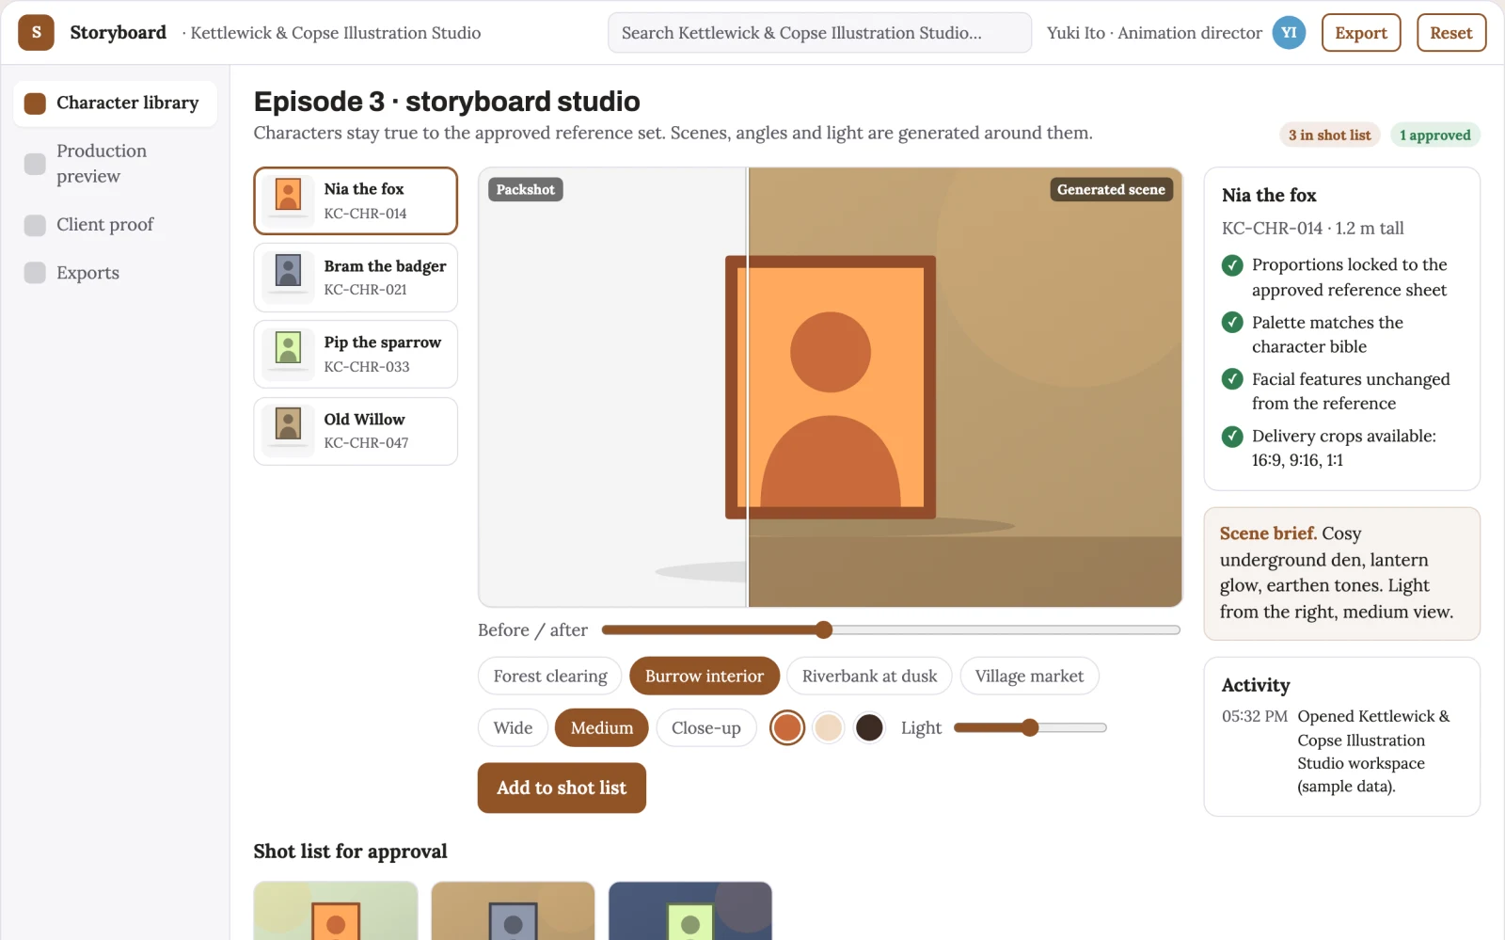Click the Proportions locked check icon
Viewport: 1505px width, 940px height.
(1232, 265)
